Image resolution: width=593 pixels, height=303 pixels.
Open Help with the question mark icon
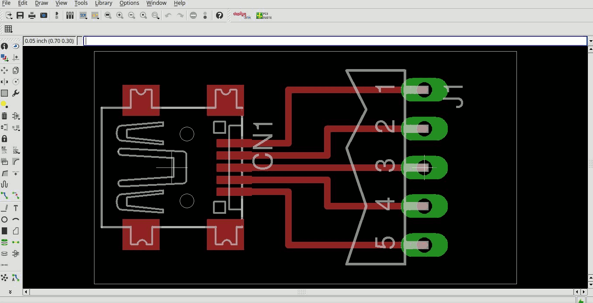click(220, 15)
